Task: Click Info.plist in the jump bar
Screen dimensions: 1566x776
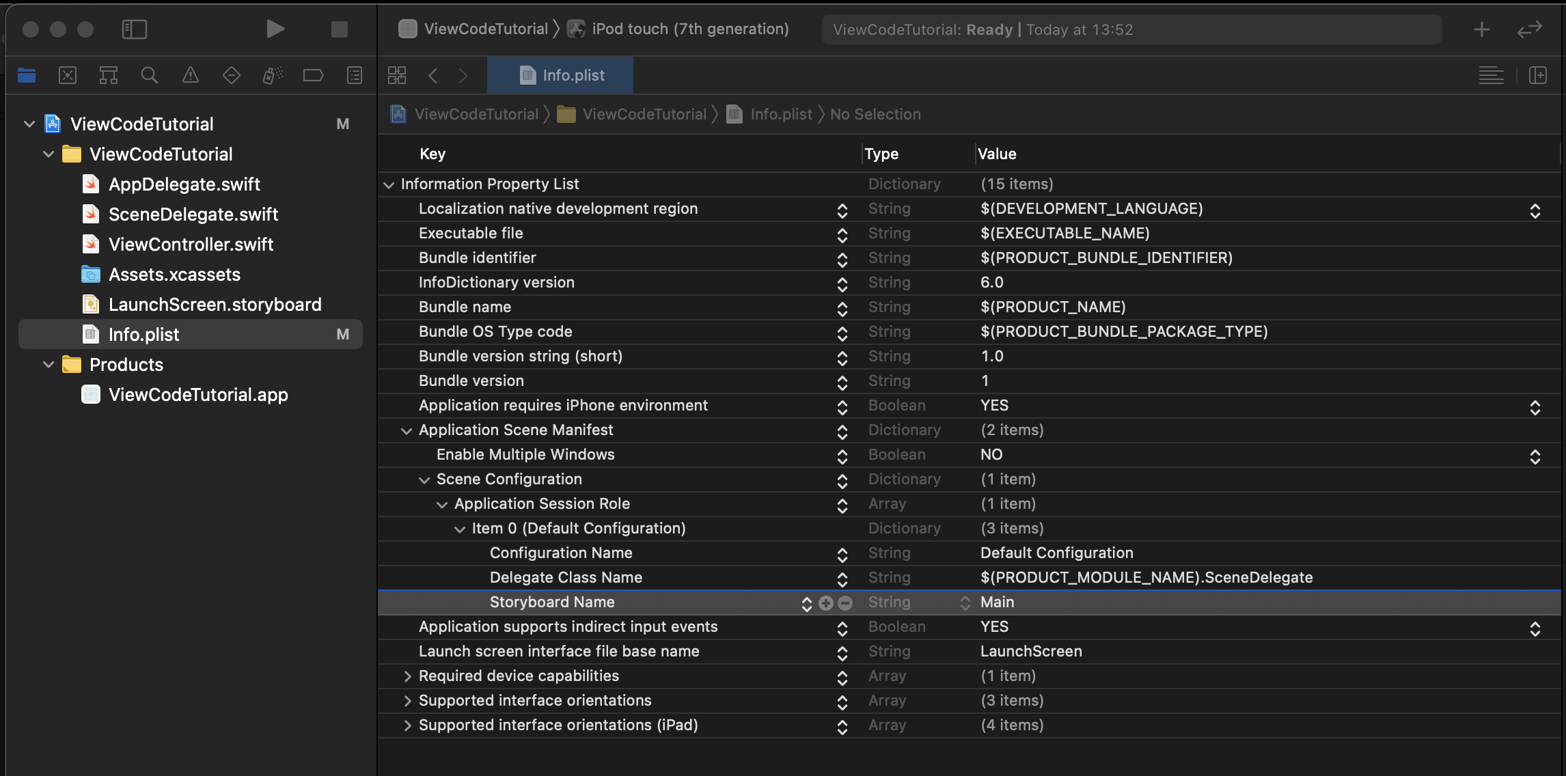Action: click(769, 114)
